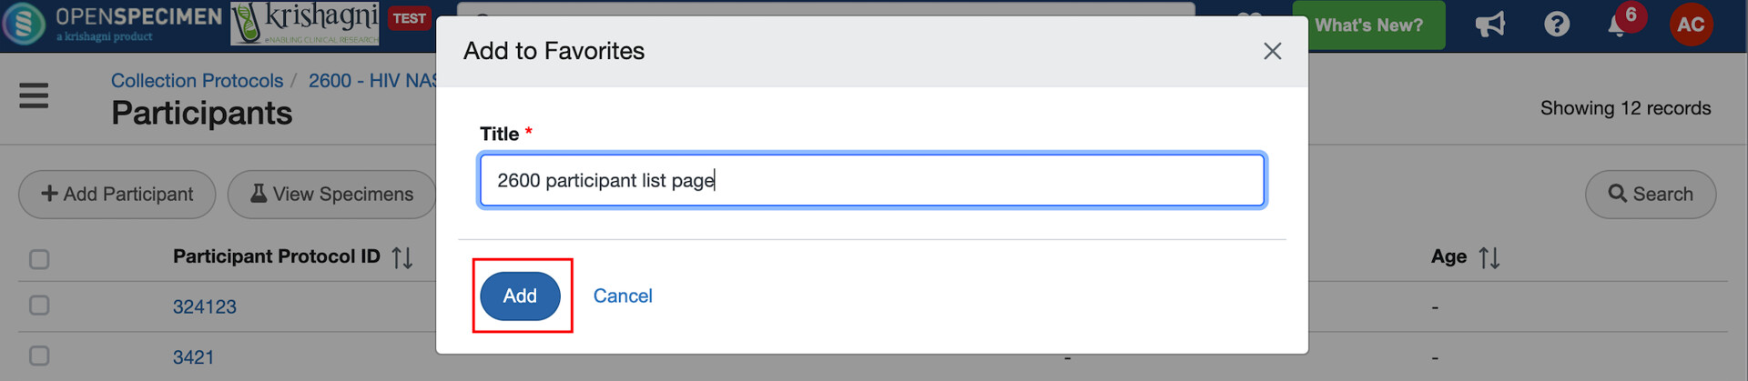The width and height of the screenshot is (1748, 381).
Task: Click the Add Participant button
Action: point(117,194)
